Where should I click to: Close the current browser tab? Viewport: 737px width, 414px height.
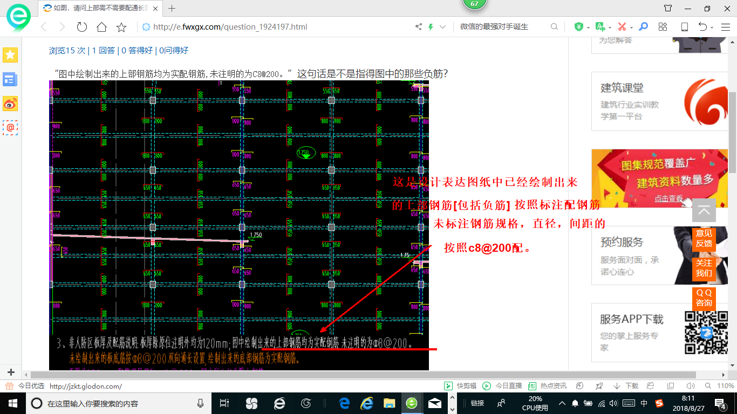pos(156,8)
